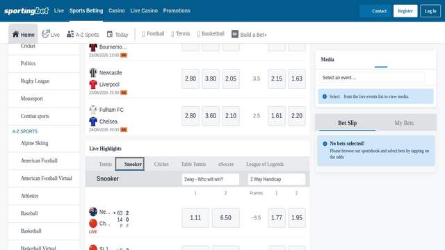Click the Bournemouth shirt icon
Screen dimensions: 445x250
(x=92, y=47)
